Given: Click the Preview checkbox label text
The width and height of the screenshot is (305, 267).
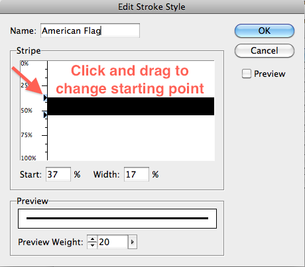Looking at the screenshot, I should point(269,74).
